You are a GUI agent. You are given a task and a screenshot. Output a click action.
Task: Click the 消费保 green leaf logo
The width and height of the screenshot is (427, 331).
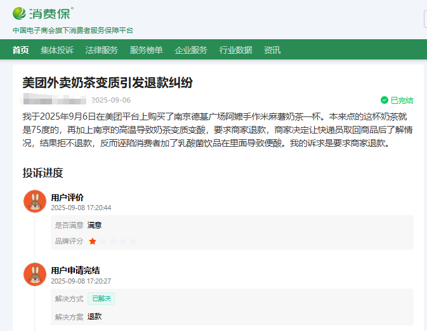[x=20, y=13]
